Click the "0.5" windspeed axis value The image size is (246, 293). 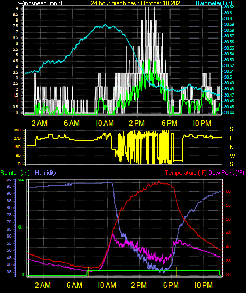coord(15,107)
